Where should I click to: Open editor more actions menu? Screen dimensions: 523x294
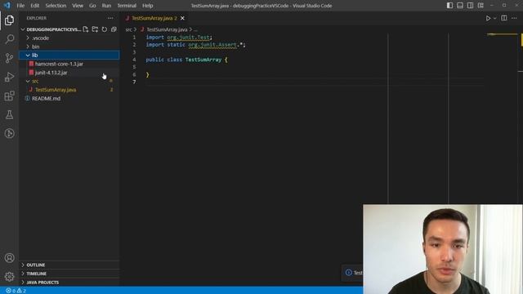pyautogui.click(x=514, y=18)
